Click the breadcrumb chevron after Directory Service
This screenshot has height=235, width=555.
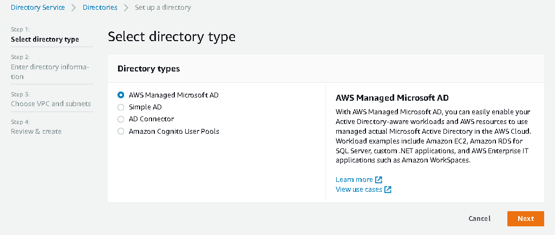[x=74, y=8]
